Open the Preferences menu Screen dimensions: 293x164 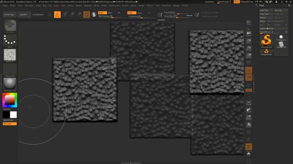114,5
